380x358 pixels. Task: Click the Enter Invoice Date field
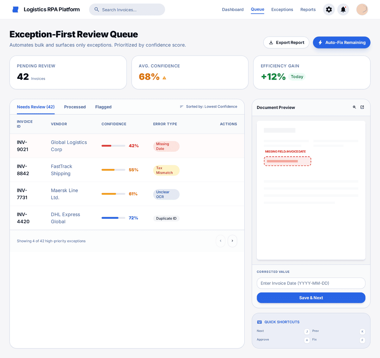pyautogui.click(x=311, y=283)
